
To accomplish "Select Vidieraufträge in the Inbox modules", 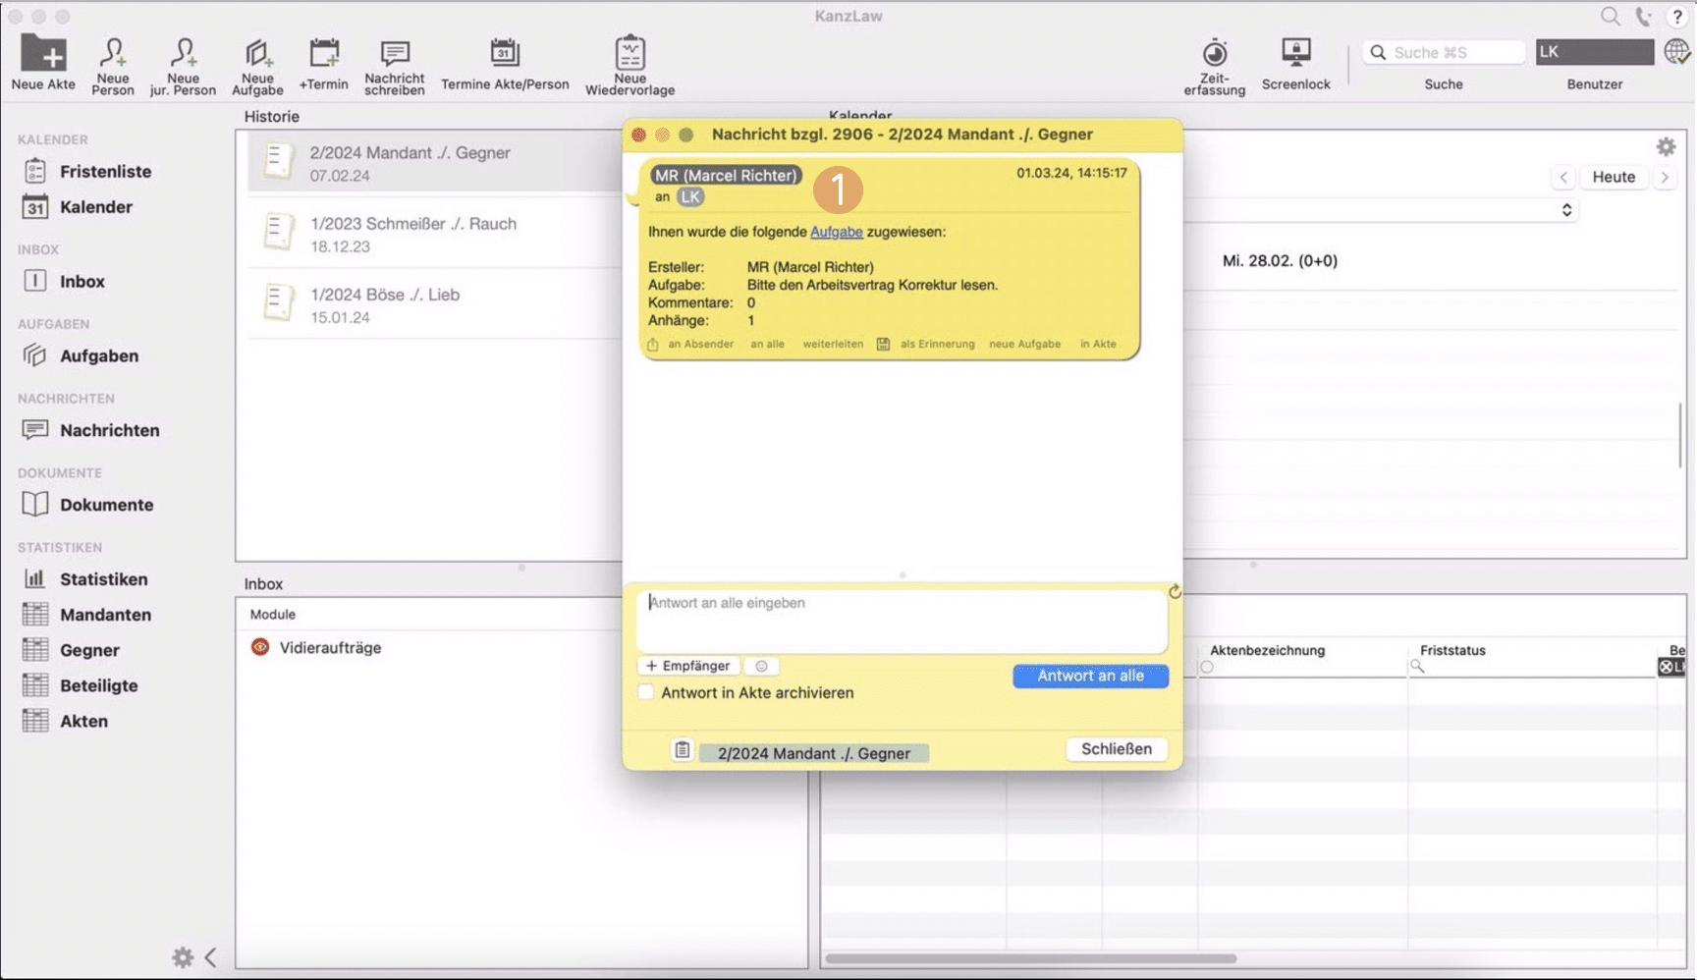I will coord(330,647).
